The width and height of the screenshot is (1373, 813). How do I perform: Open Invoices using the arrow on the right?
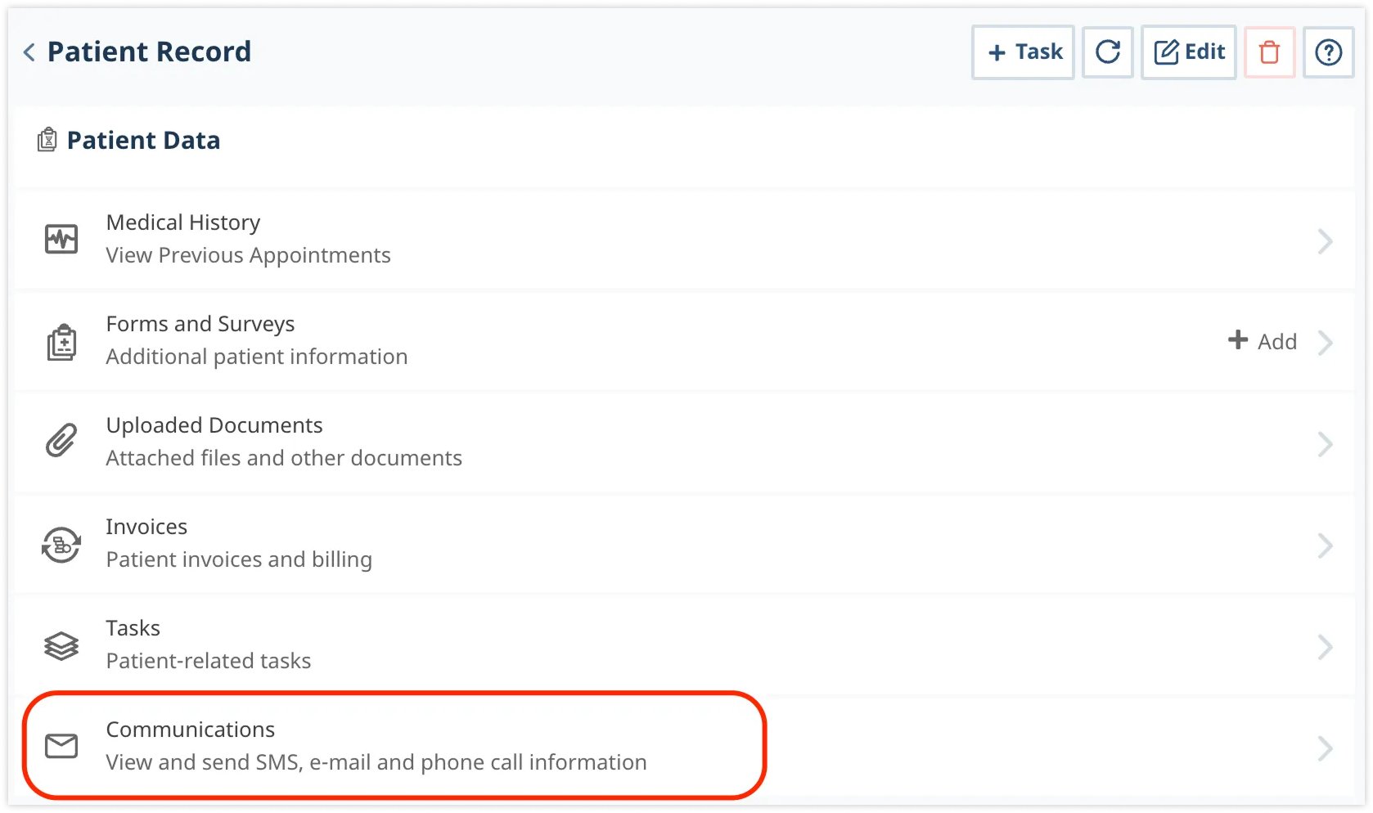(1326, 546)
